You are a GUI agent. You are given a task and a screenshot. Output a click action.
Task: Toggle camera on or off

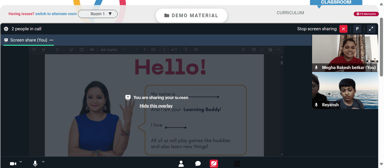13,164
